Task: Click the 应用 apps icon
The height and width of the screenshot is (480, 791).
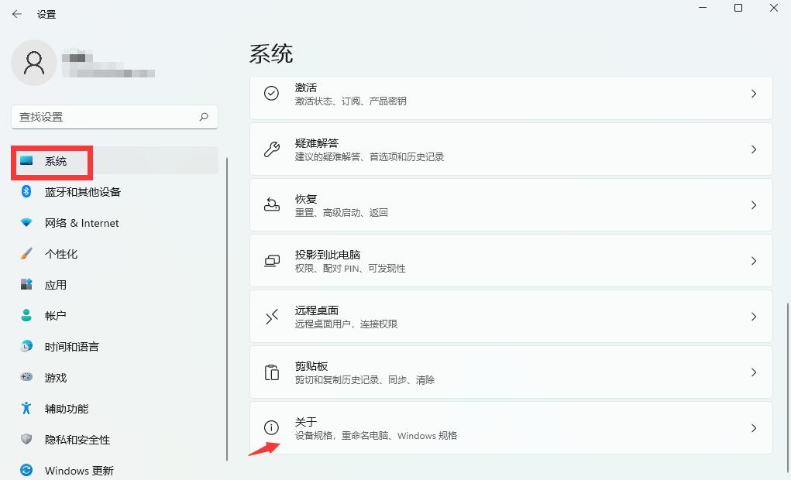Action: point(26,284)
